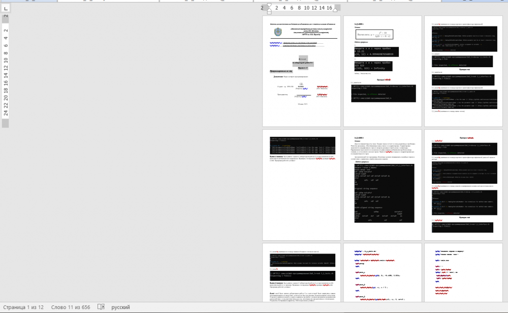Click the title page of the document
This screenshot has height=313, width=508.
coord(301,71)
